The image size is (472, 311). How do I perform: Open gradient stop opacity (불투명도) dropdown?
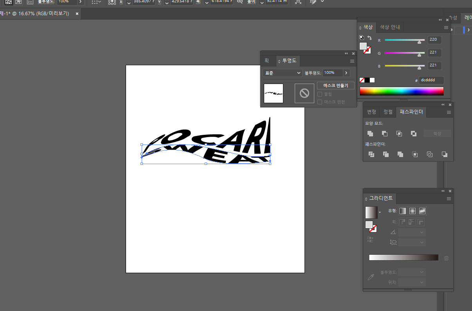(x=412, y=272)
